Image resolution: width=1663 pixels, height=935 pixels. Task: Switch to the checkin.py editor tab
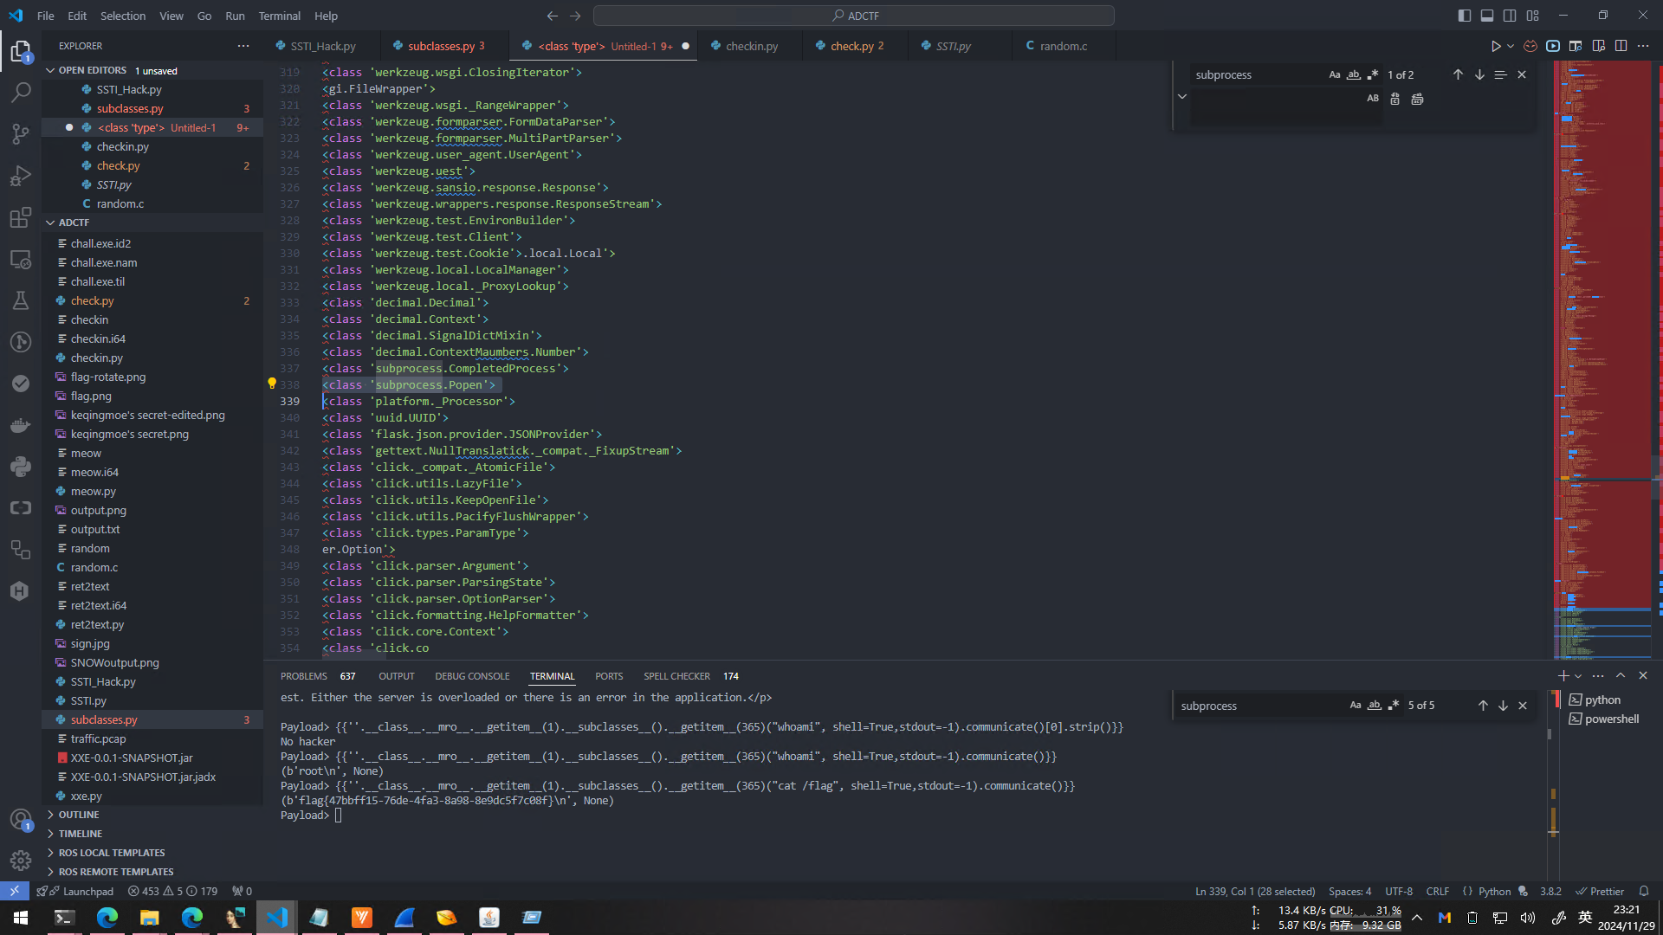click(x=751, y=46)
